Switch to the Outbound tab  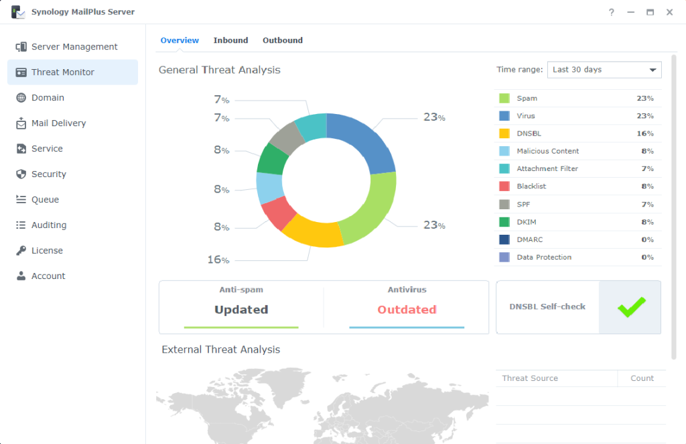tap(283, 40)
